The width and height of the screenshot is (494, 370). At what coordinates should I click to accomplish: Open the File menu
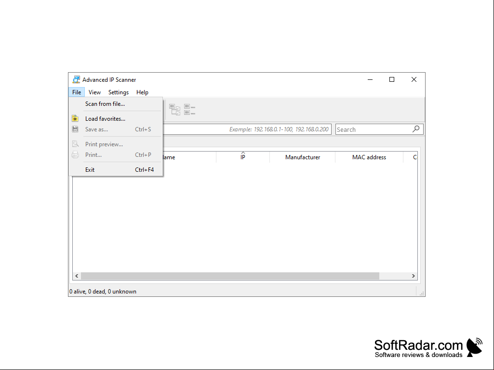[x=77, y=92]
